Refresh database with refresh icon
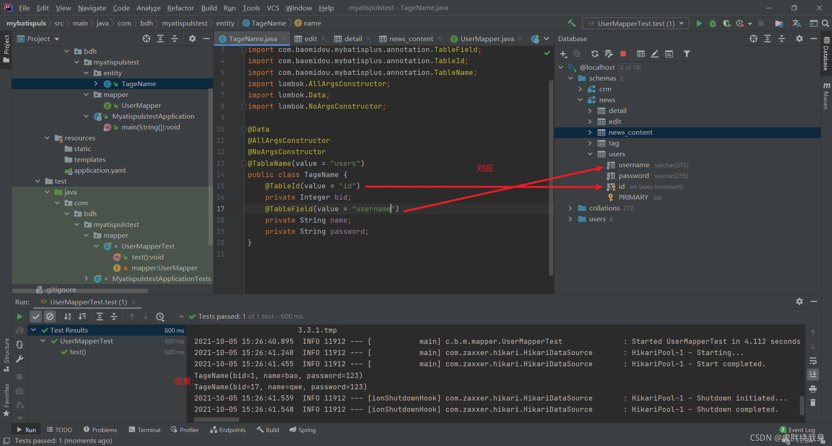 595,54
